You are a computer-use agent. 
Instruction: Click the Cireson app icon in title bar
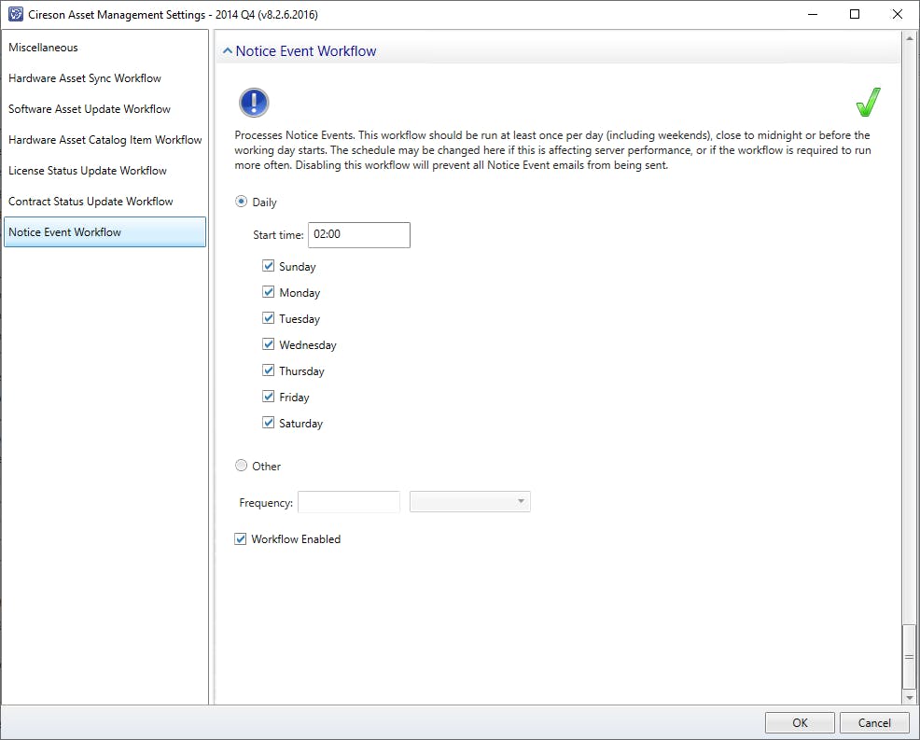(x=15, y=15)
